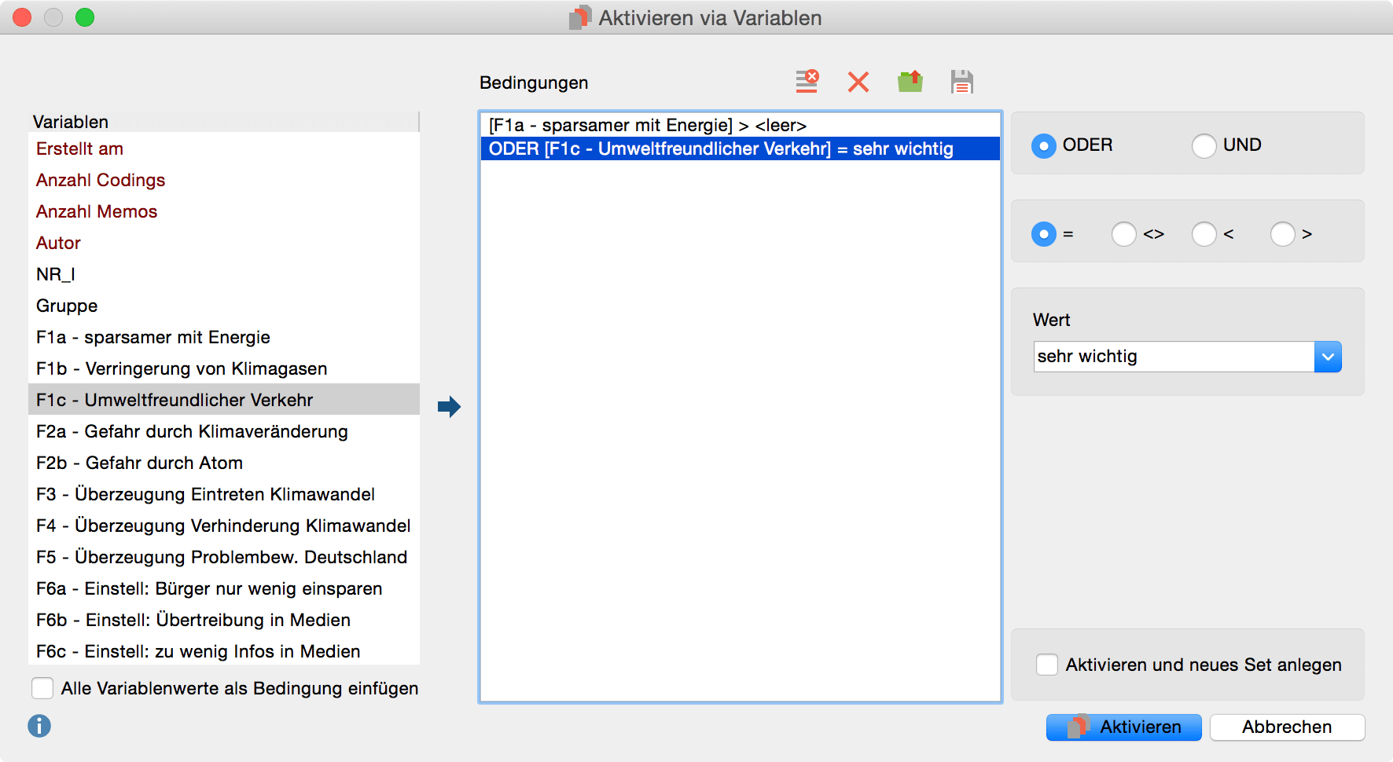
Task: Add the variable with the blue arrow
Action: tap(449, 407)
